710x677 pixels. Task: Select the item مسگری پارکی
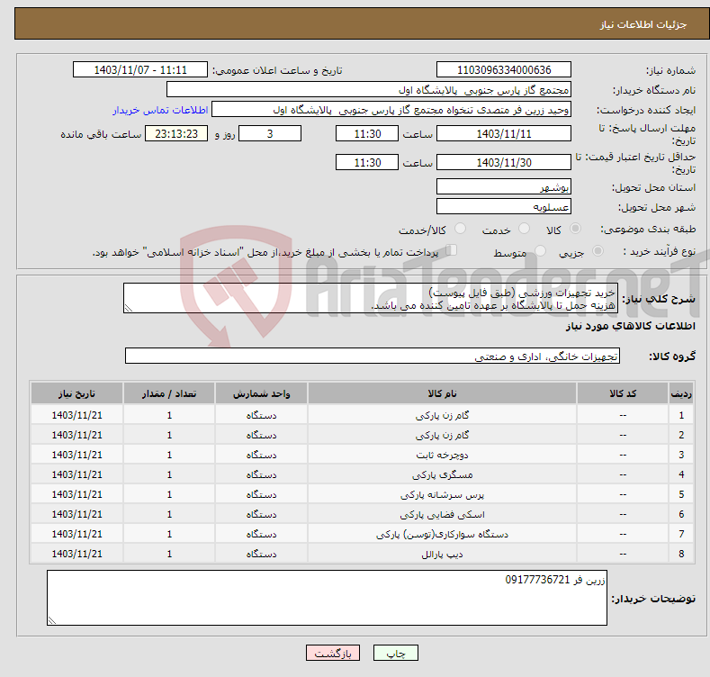tap(442, 475)
